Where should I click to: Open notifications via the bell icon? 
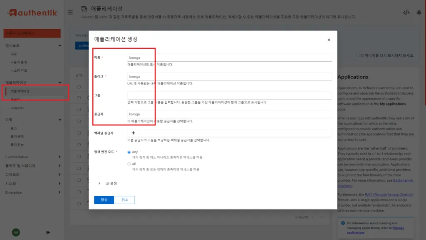419,13
